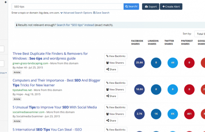Click the 18.8K Facebook shares circle
The image size is (205, 132).
pyautogui.click(x=139, y=89)
